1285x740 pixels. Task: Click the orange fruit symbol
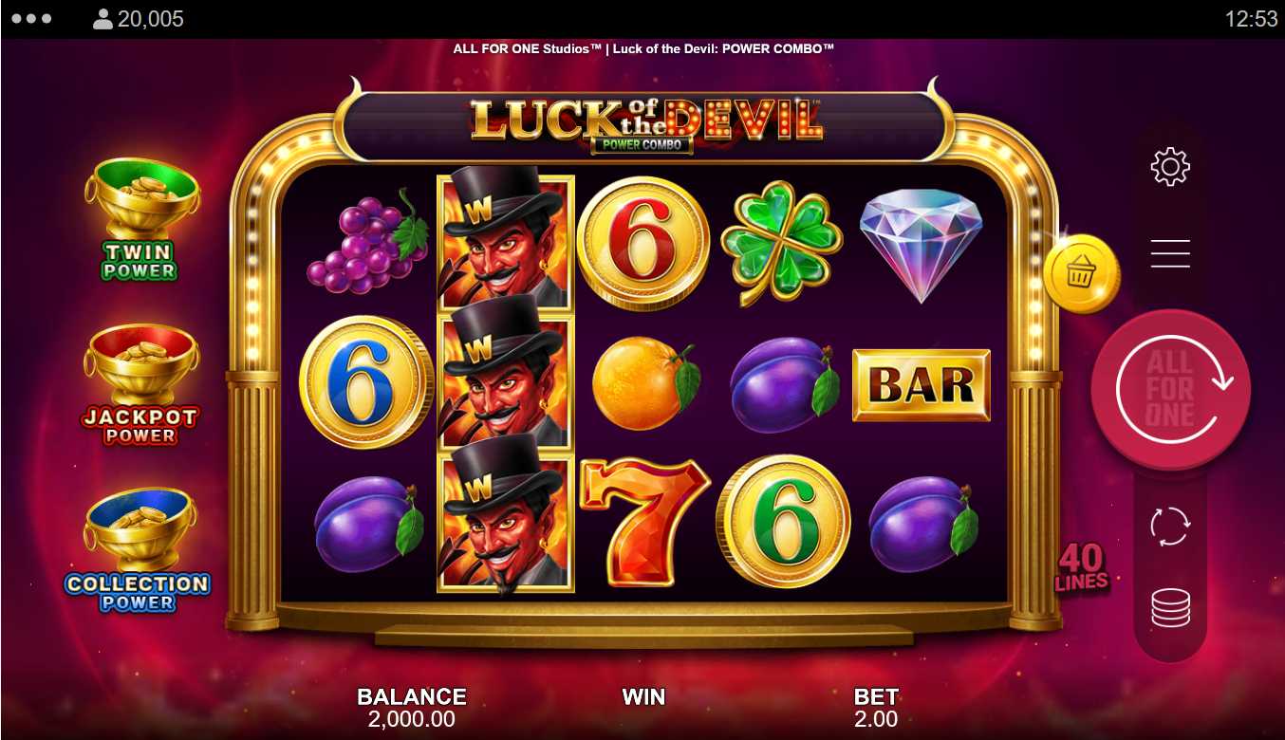coord(645,382)
